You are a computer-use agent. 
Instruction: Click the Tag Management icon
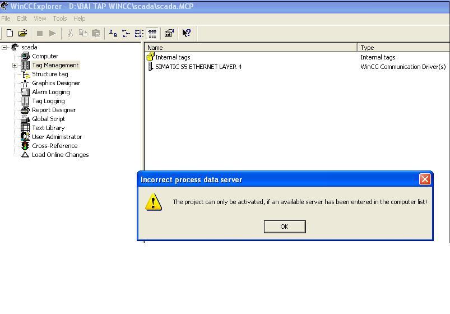(25, 65)
